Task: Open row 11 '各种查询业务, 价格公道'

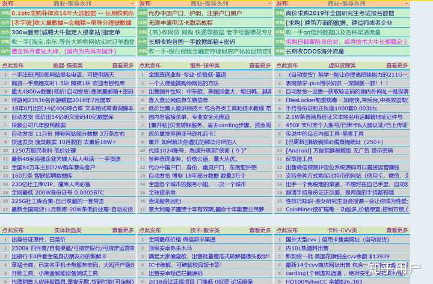Action: 193,159
